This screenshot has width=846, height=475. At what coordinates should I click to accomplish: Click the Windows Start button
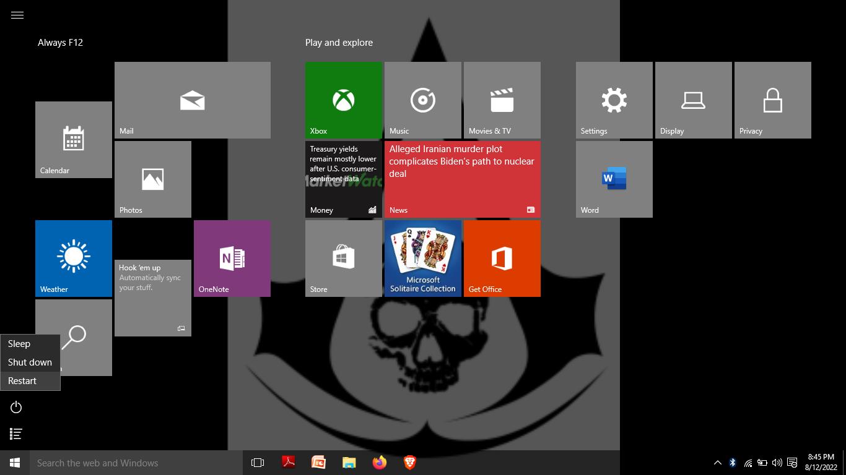coord(15,463)
